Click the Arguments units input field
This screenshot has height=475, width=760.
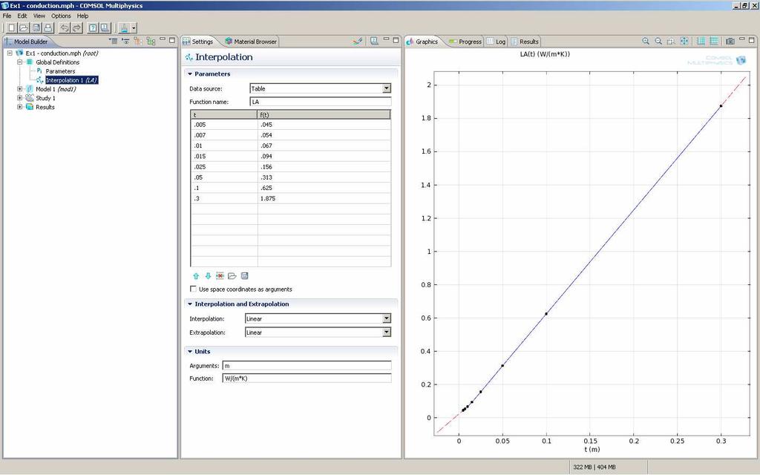[x=307, y=365]
